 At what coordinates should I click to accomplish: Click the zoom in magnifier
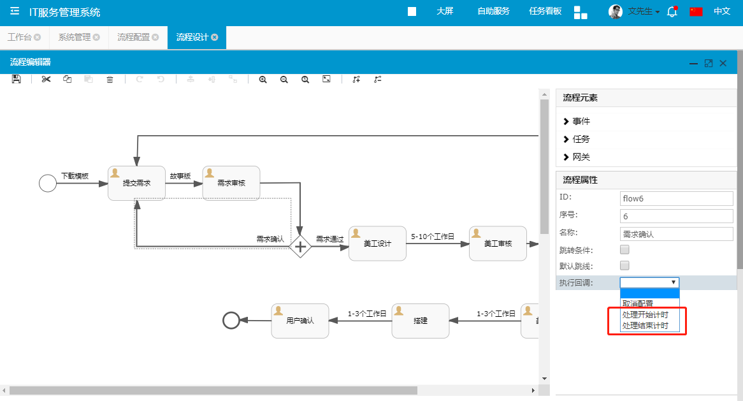tap(263, 79)
